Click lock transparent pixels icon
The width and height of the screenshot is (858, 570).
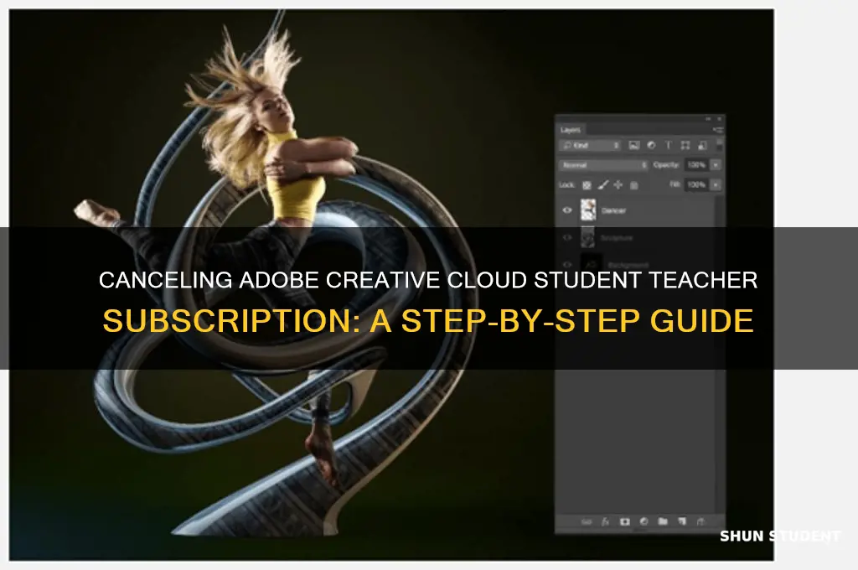coord(587,185)
